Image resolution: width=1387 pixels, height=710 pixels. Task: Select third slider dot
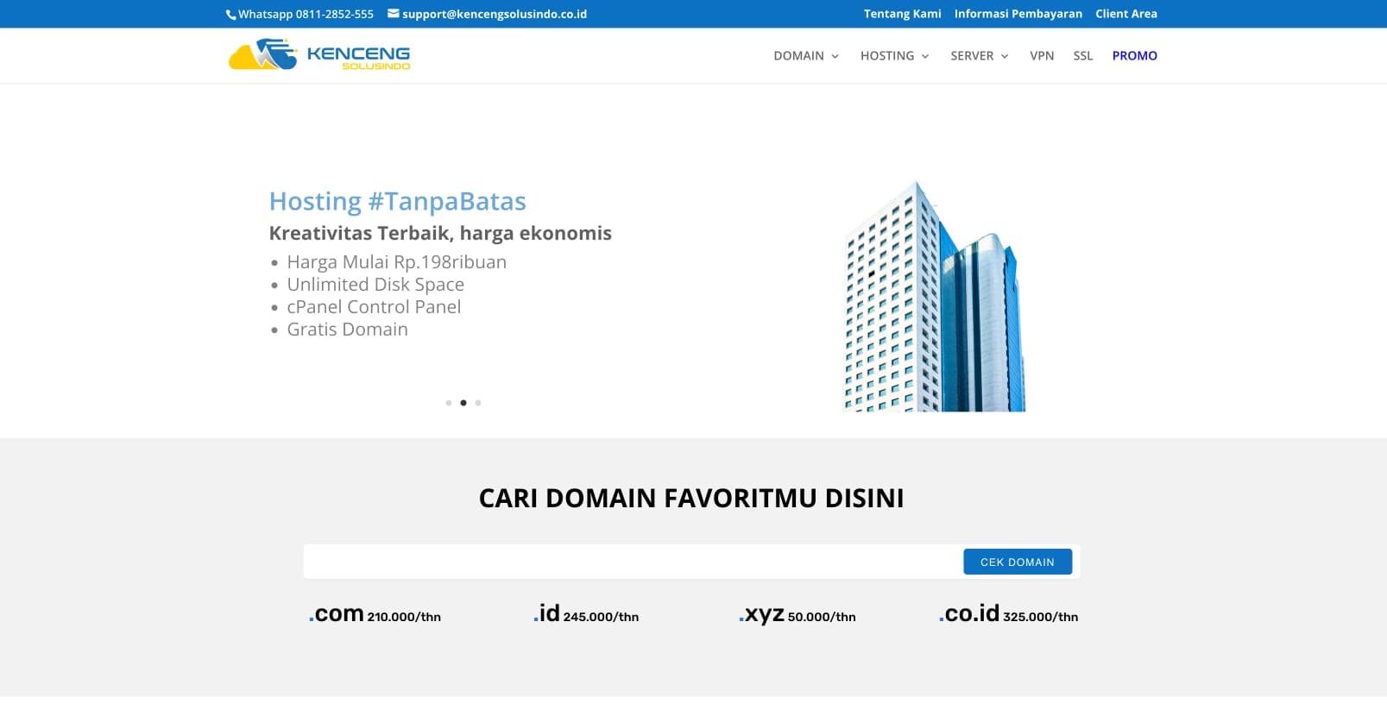coord(478,403)
